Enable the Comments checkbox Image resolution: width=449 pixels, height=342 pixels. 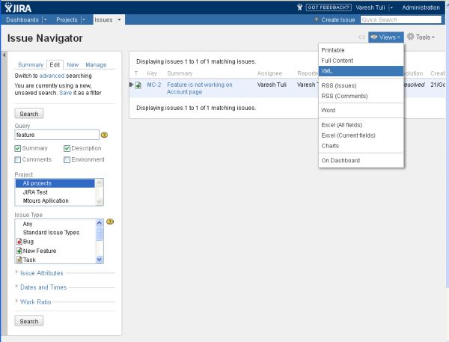point(18,159)
